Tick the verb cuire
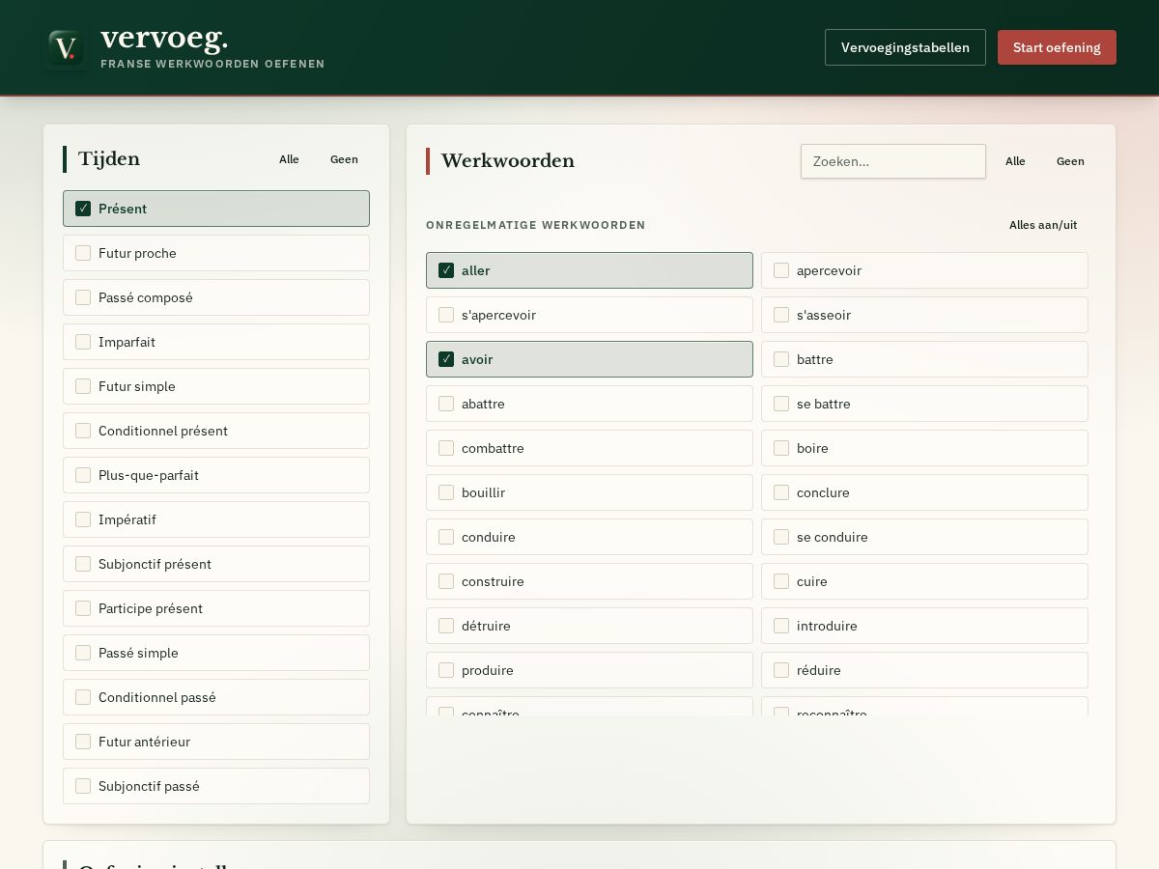1159x869 pixels. [924, 581]
